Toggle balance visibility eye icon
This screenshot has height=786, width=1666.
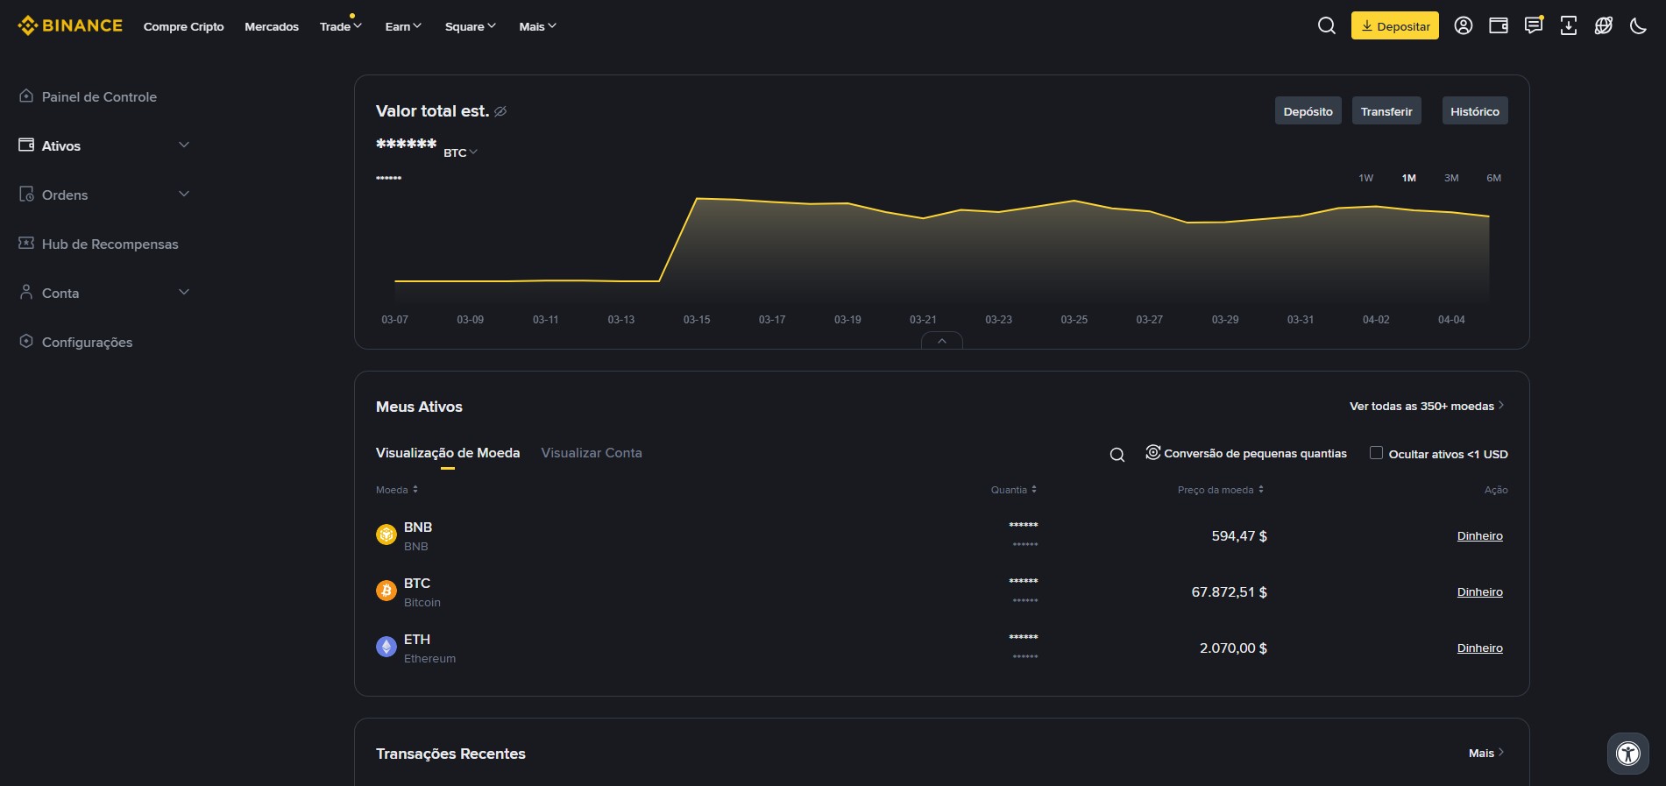pyautogui.click(x=500, y=111)
